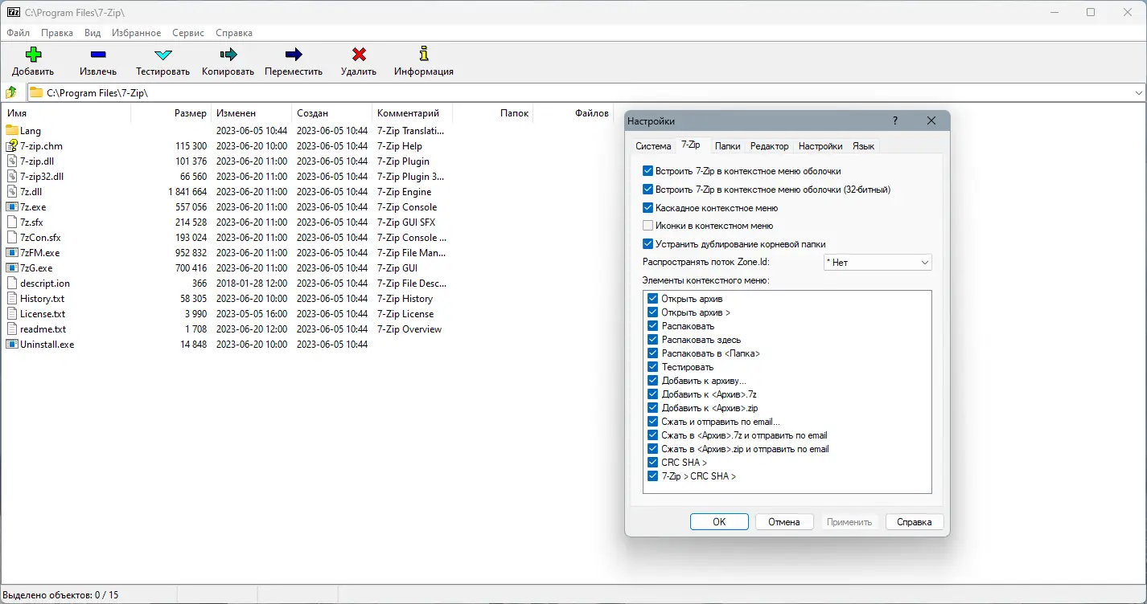This screenshot has width=1147, height=604.
Task: Click the 7zCon.sfx file icon
Action: pyautogui.click(x=12, y=237)
